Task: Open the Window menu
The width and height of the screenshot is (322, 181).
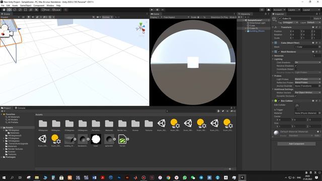Action: click(x=50, y=6)
